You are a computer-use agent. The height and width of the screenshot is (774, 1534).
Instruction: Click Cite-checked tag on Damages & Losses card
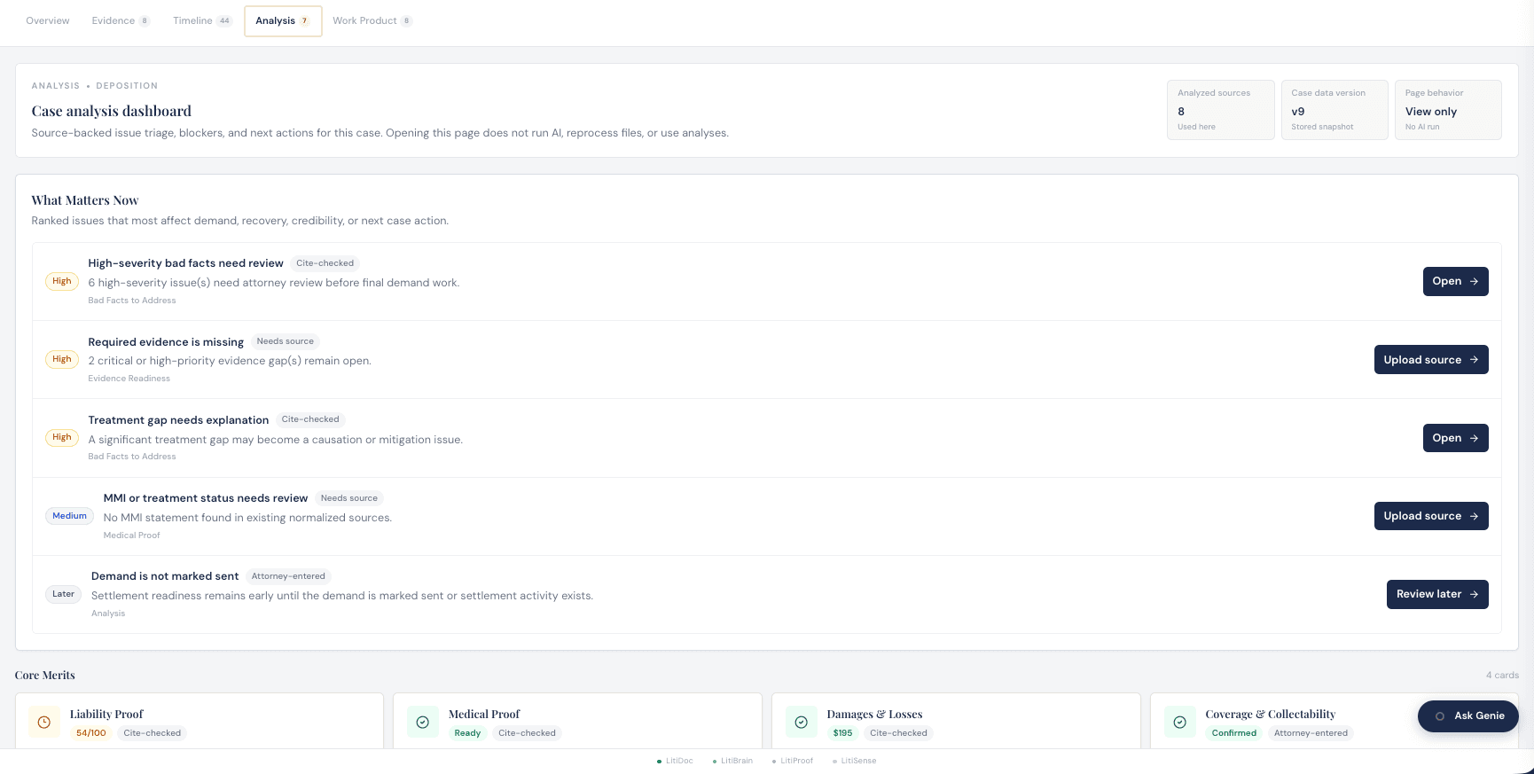click(898, 733)
